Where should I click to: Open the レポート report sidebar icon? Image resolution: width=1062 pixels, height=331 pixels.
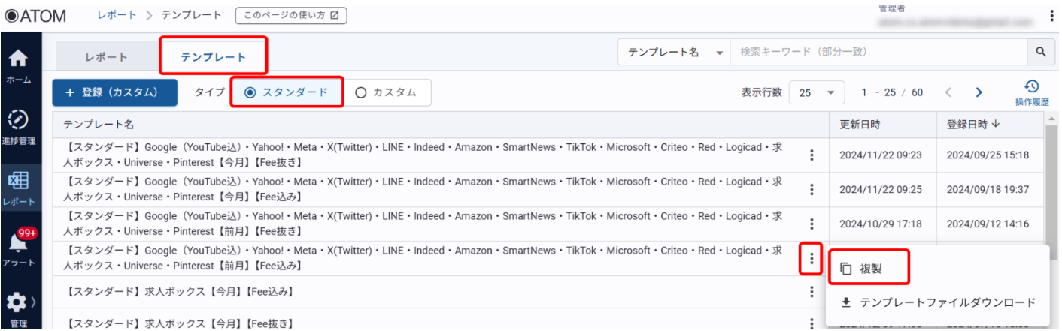(x=17, y=182)
